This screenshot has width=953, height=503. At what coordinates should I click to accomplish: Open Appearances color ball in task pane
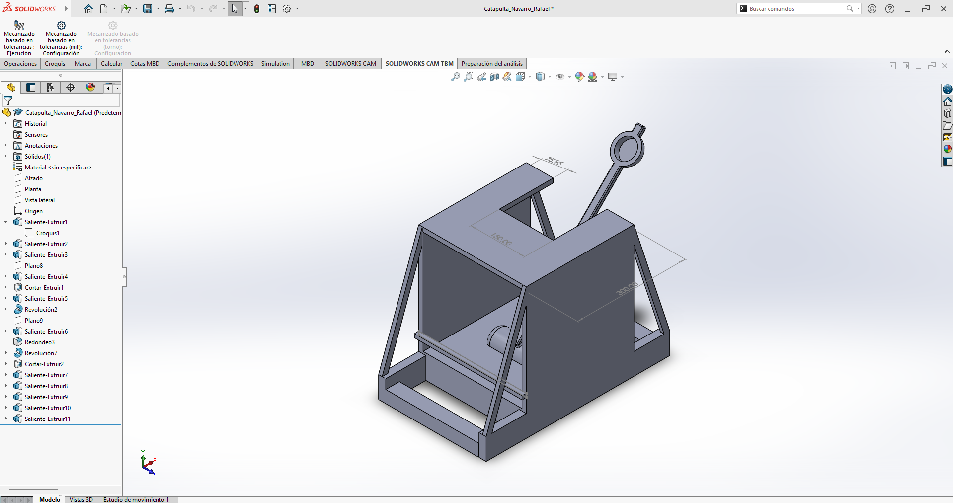click(x=948, y=149)
